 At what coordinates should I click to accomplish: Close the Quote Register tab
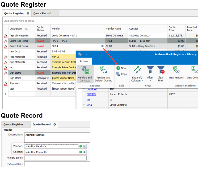28,13
